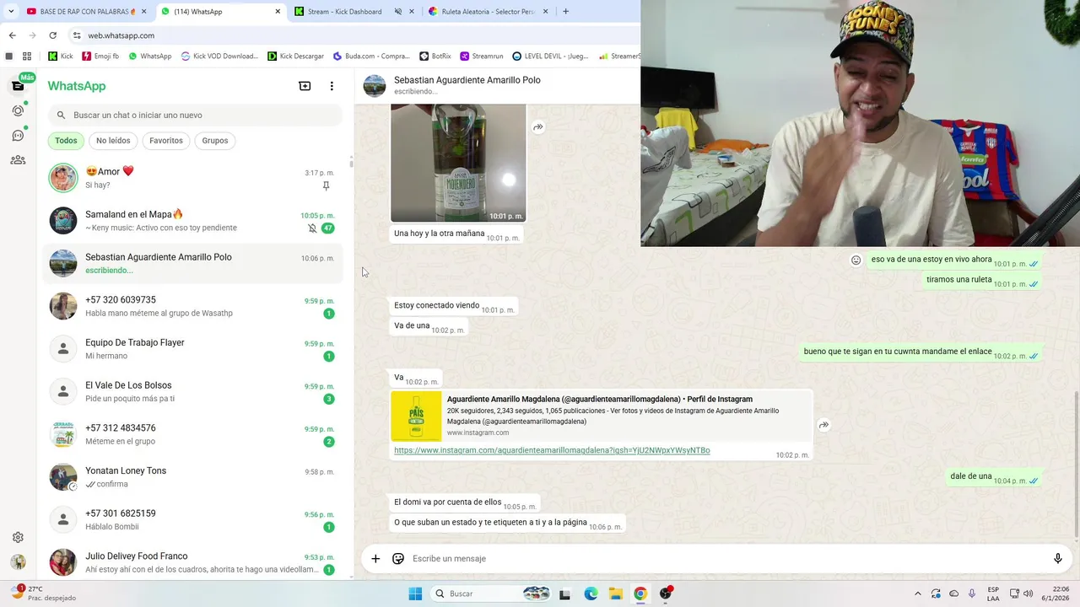Open the aguardienteamarillomagdalena Instagram link
Viewport: 1080px width, 607px height.
click(552, 450)
